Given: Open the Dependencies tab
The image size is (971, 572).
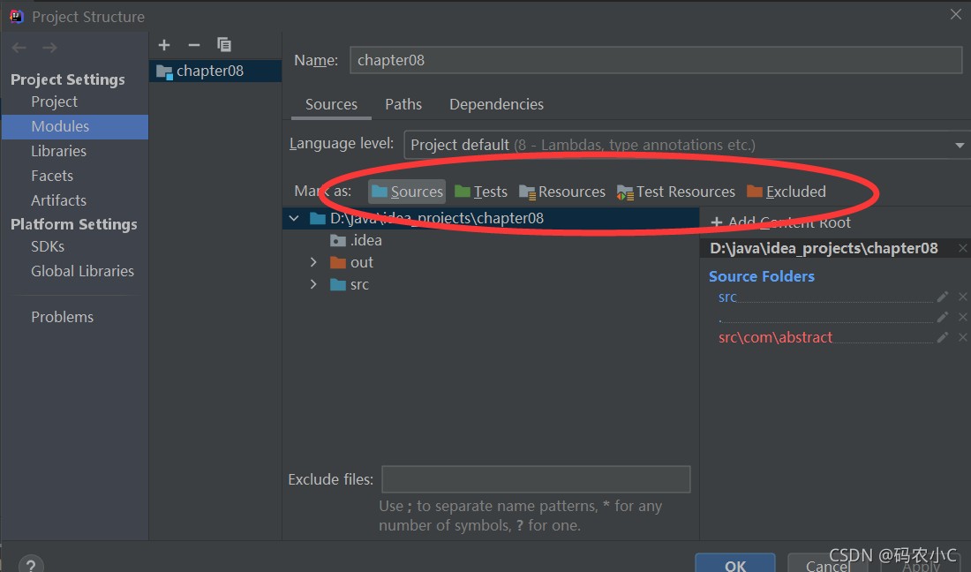Looking at the screenshot, I should click(496, 104).
